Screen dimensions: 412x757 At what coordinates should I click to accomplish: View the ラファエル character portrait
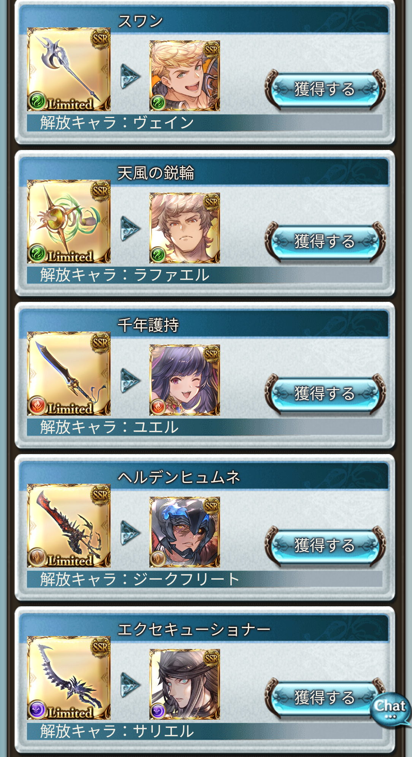(185, 228)
